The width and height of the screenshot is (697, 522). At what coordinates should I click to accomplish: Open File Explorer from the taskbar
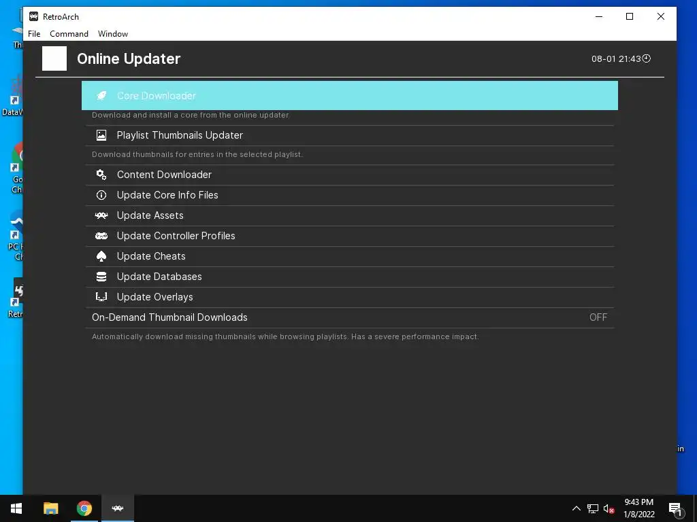tap(50, 508)
